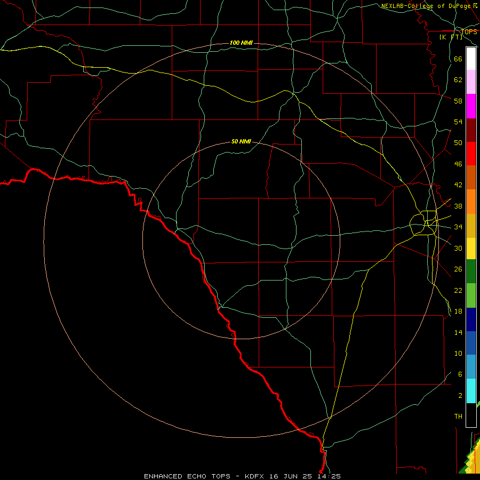Viewport: 480px width, 480px height.
Task: Click the "34" legend value
Action: click(x=458, y=227)
